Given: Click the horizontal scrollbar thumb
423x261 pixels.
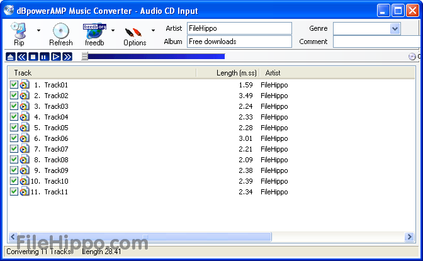Looking at the screenshot, I should click(145, 236).
